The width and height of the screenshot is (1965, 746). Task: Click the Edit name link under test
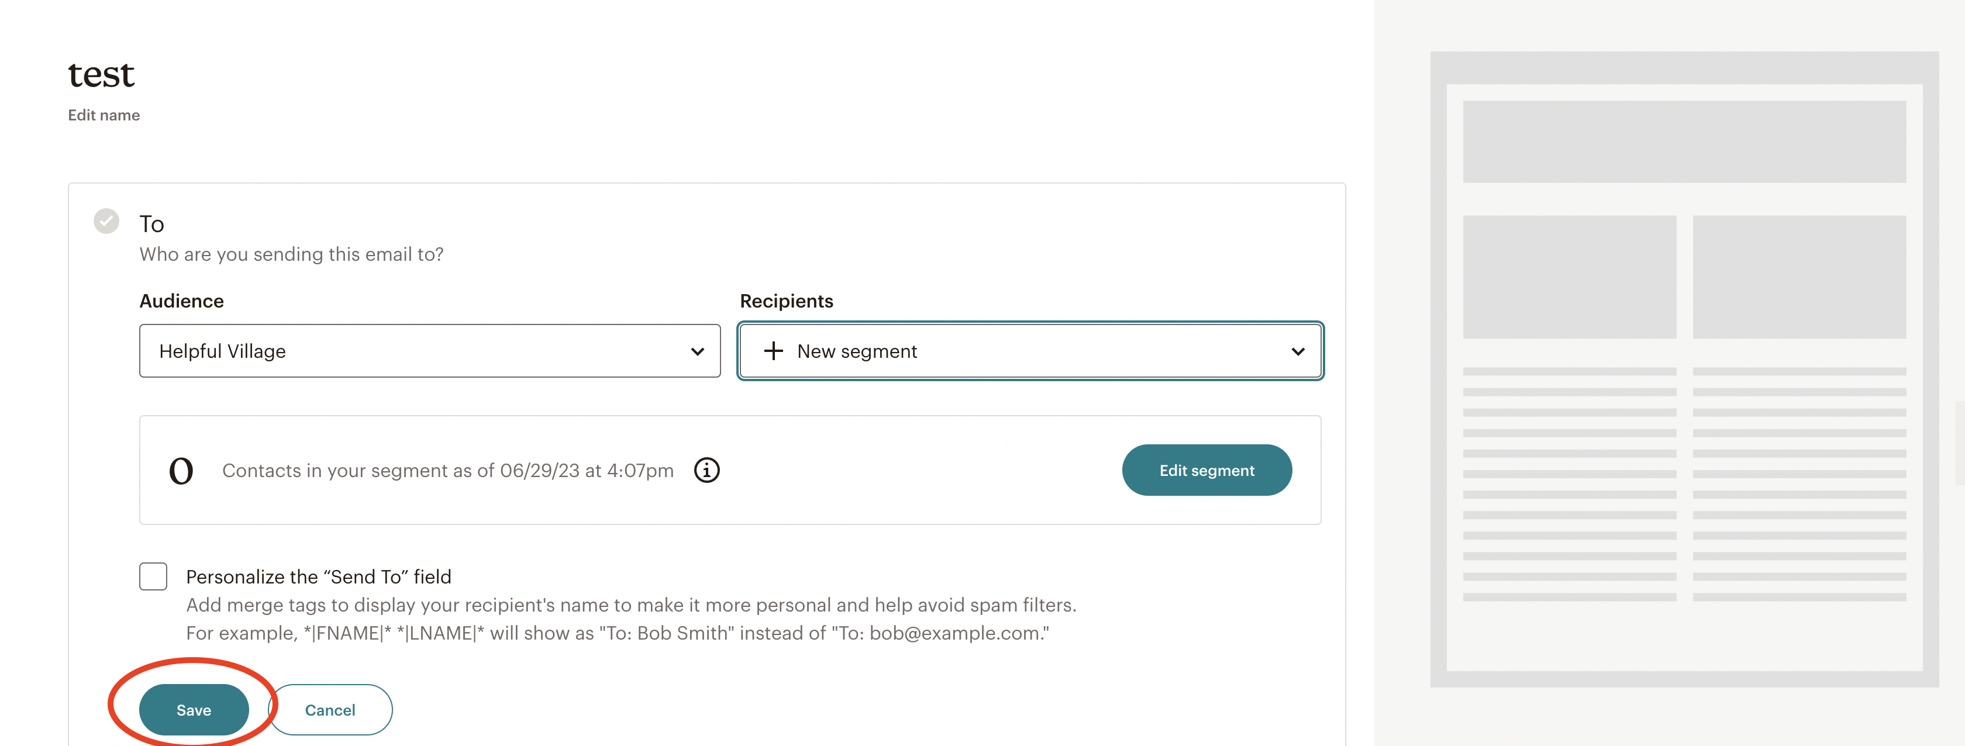[x=103, y=115]
